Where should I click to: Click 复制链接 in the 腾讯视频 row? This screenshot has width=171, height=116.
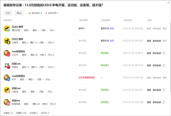[x=157, y=29]
